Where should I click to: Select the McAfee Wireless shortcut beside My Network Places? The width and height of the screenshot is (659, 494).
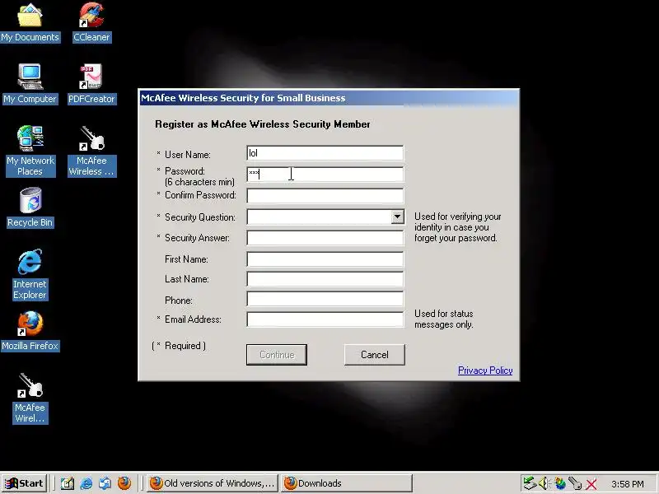[x=91, y=151]
